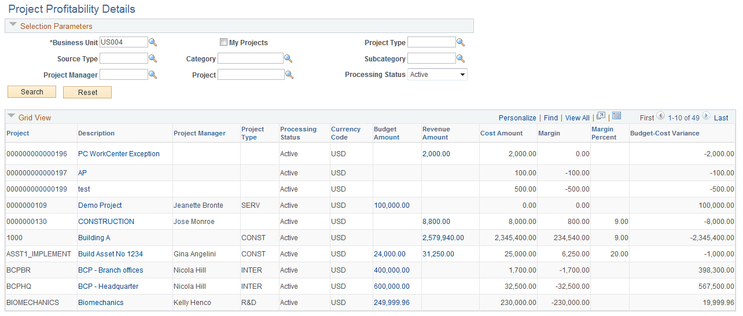Screen dimensions: 743x316
Task: Open the Business Unit lookup magnifier
Action: pos(153,42)
